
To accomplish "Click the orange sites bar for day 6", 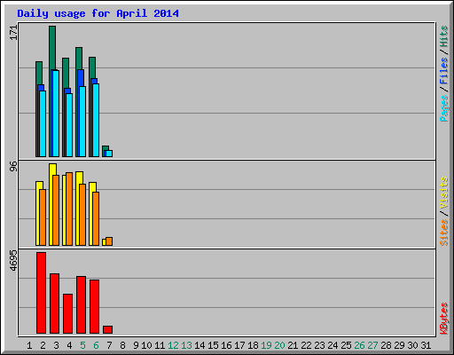I will (x=96, y=218).
